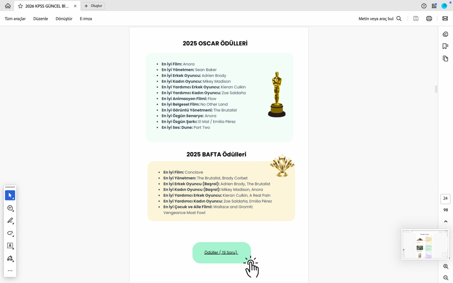
Task: Click the En İyi Yönetmen: The Brutalist, Brady Corbet line
Action: (205, 178)
